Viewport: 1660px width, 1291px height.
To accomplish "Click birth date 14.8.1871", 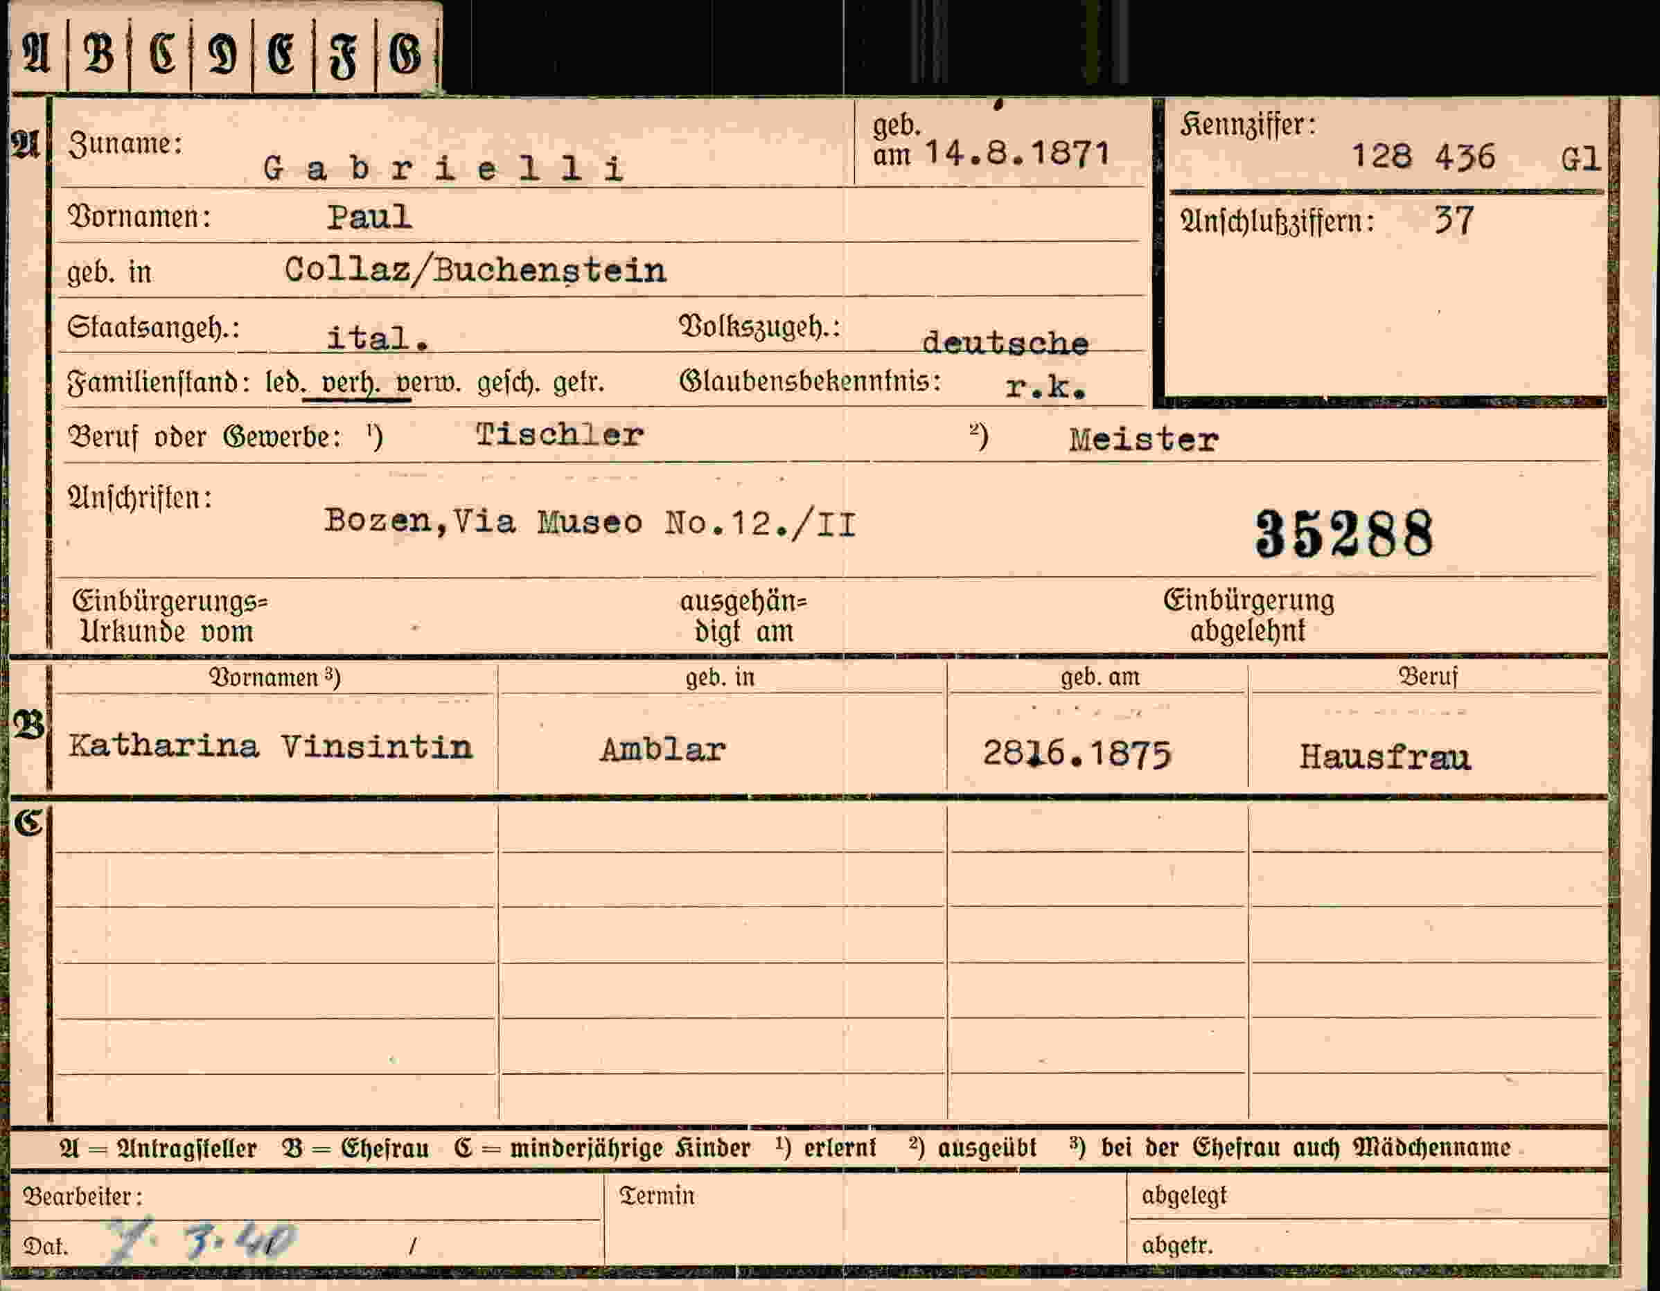I will click(x=1018, y=154).
